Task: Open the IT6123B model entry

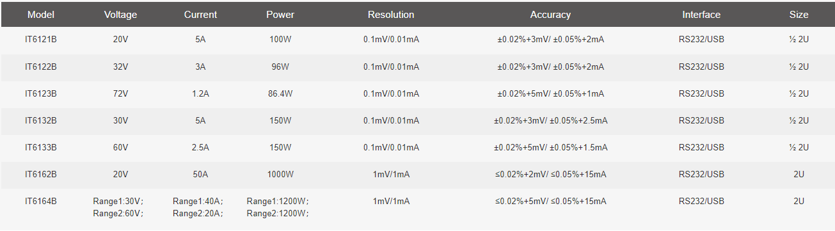Action: pyautogui.click(x=41, y=93)
